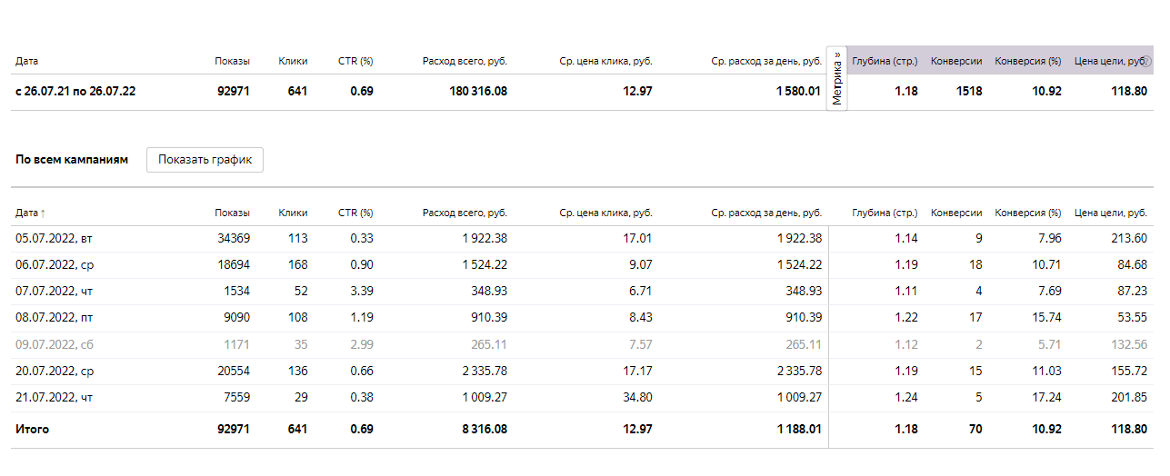1170x476 pixels.
Task: Sort the lower table by Дата column
Action: pyautogui.click(x=26, y=213)
